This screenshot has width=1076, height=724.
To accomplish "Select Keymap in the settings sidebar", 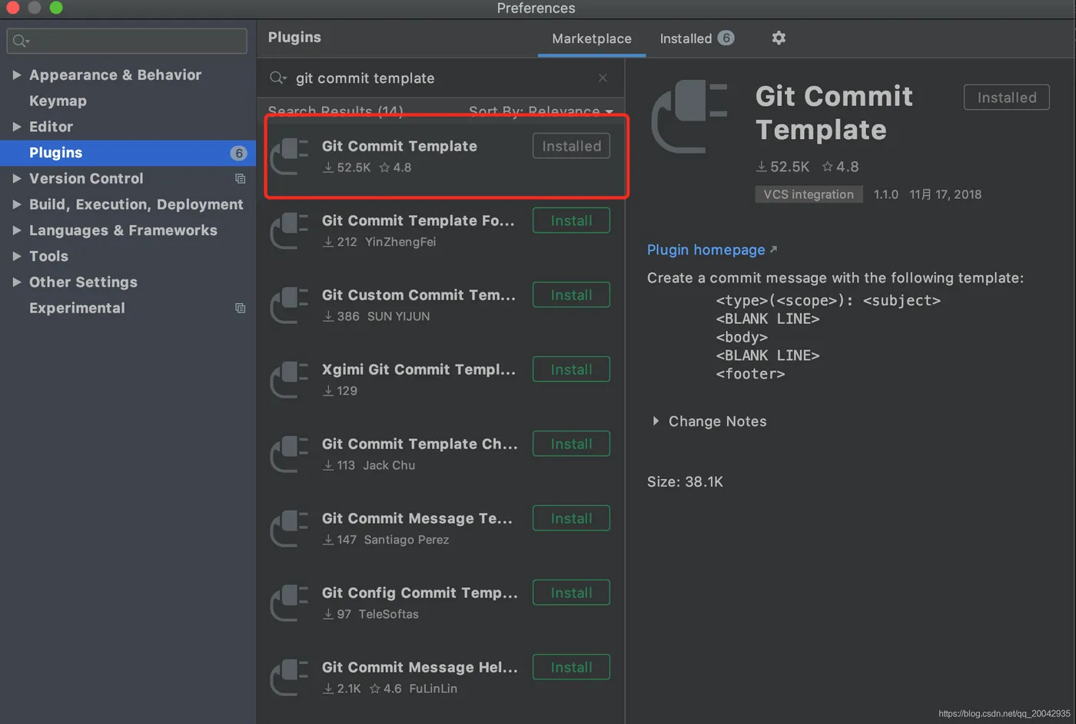I will (x=58, y=101).
